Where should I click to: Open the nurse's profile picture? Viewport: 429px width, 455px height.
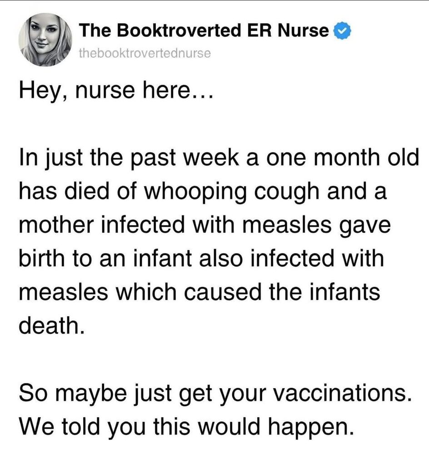(45, 40)
